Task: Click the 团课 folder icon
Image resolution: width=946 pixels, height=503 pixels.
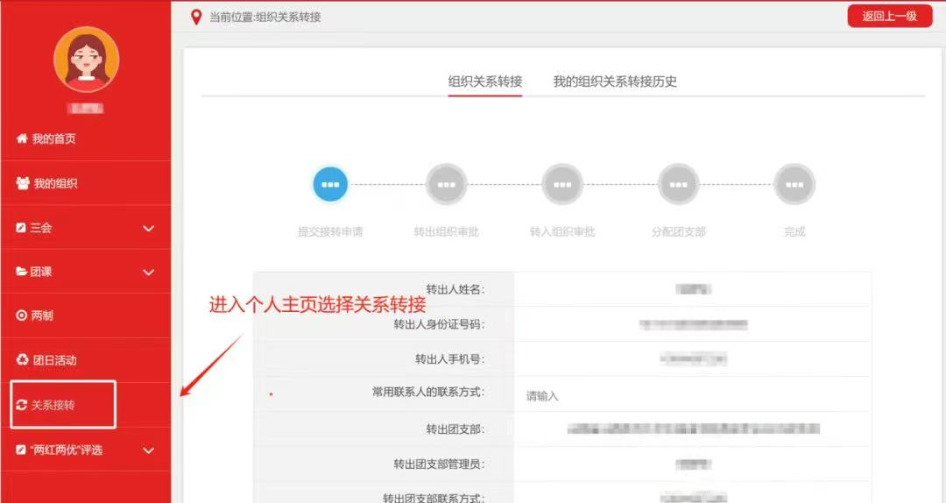Action: tap(22, 272)
